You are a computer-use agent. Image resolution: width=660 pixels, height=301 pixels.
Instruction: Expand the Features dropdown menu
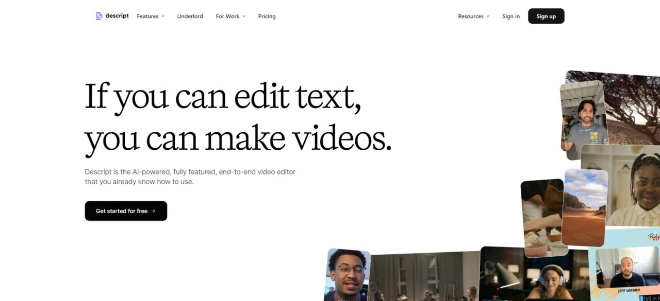tap(151, 16)
